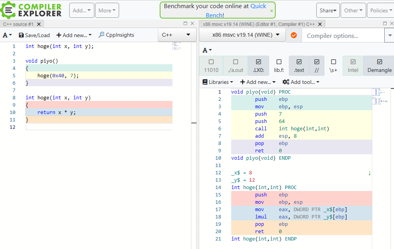Maximize the source editor pane

click(x=185, y=24)
